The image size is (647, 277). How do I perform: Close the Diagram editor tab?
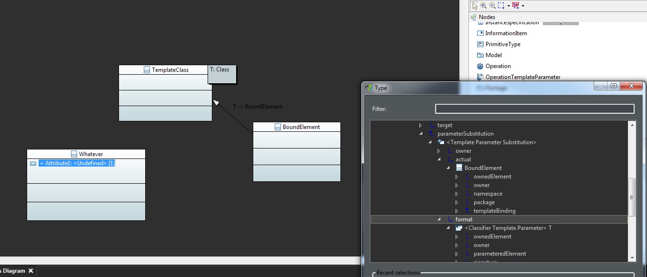point(31,271)
